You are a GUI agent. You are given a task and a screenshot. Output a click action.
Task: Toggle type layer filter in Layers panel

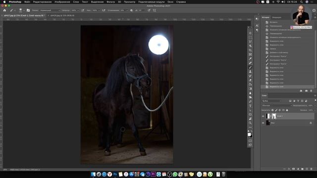pyautogui.click(x=298, y=101)
